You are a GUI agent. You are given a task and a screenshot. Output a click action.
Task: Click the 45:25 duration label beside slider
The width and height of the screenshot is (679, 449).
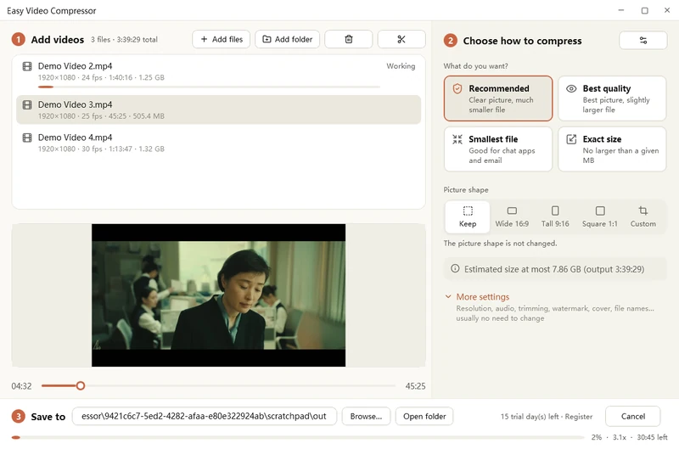[415, 386]
